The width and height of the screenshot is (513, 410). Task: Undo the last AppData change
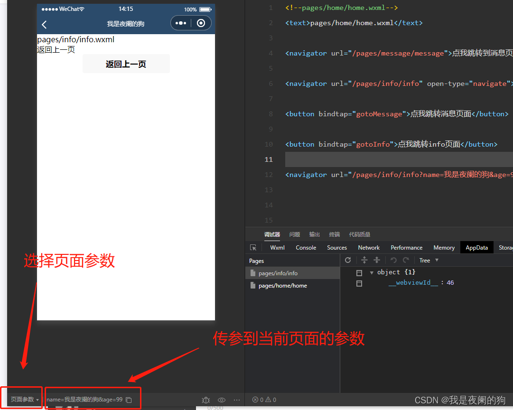393,260
